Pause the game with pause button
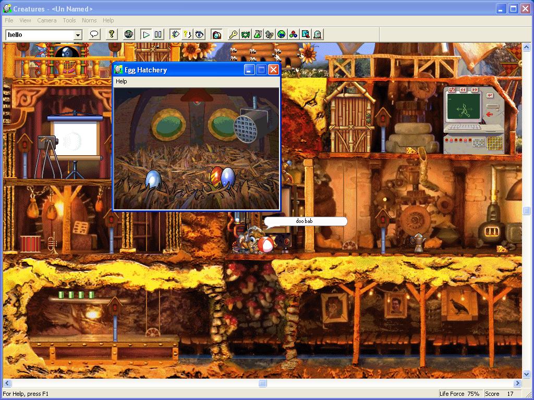Viewport: 534px width, 400px height. (158, 34)
